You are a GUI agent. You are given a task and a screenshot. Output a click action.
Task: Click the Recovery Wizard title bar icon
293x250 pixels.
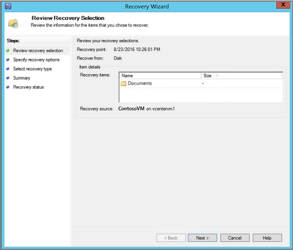click(8, 6)
